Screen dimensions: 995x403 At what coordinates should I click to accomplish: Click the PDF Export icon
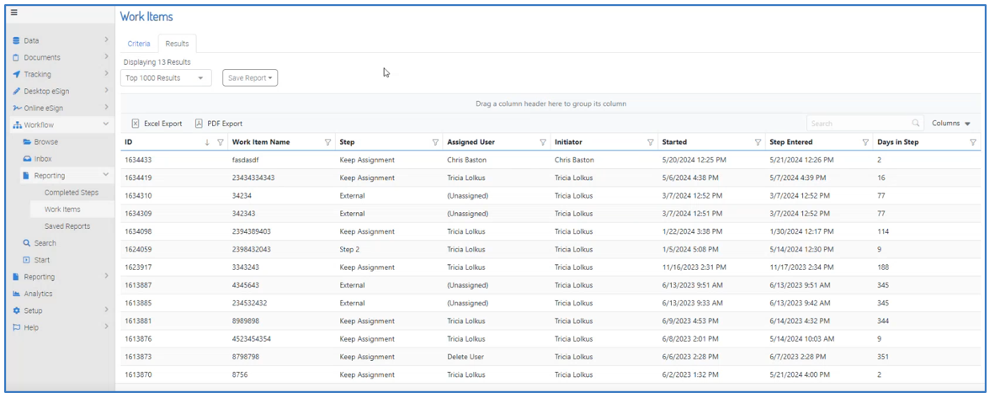pyautogui.click(x=200, y=124)
